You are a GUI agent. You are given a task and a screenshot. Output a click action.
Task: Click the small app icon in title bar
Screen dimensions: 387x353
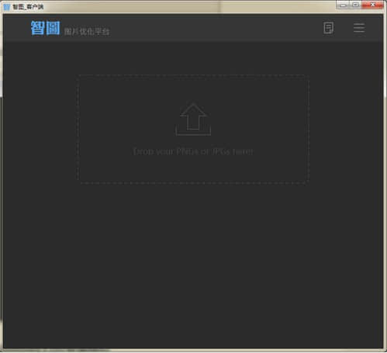click(x=7, y=7)
